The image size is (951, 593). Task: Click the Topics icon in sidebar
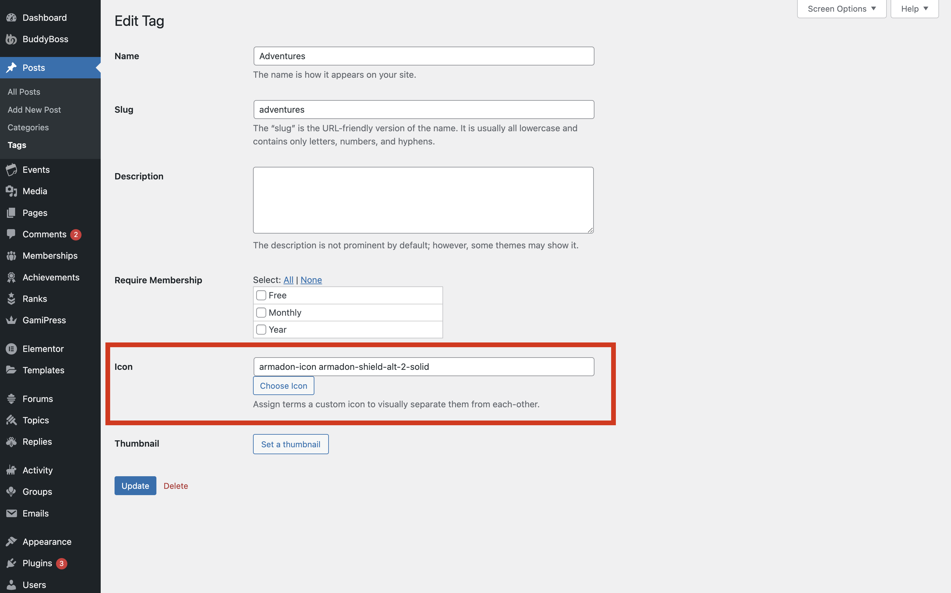coord(11,420)
